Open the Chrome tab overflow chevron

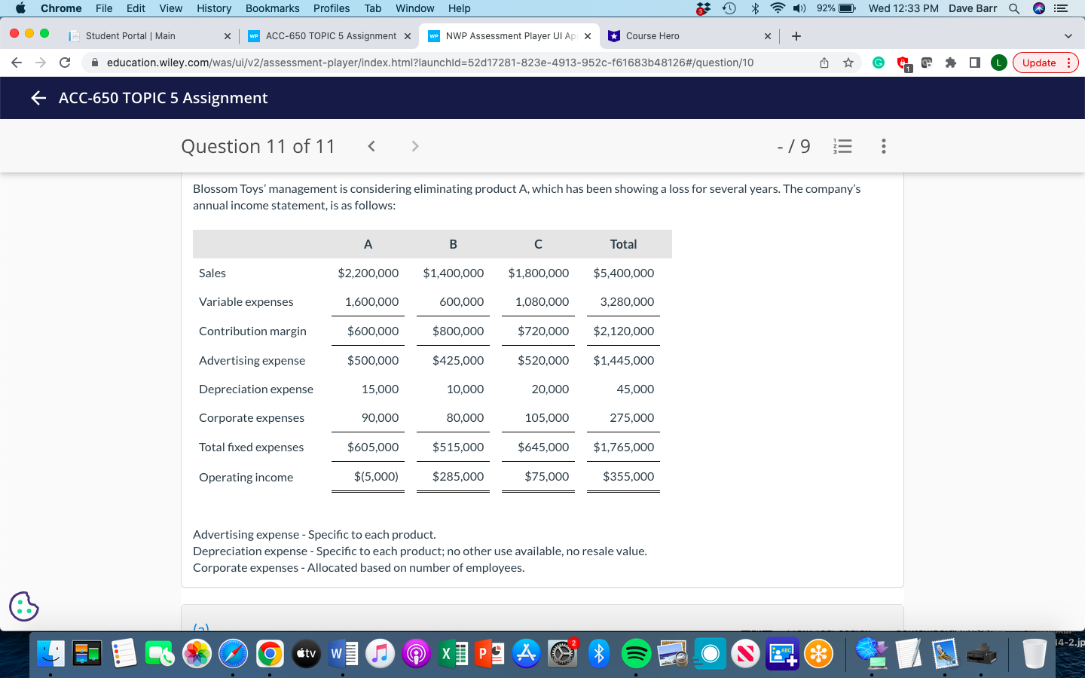1068,35
